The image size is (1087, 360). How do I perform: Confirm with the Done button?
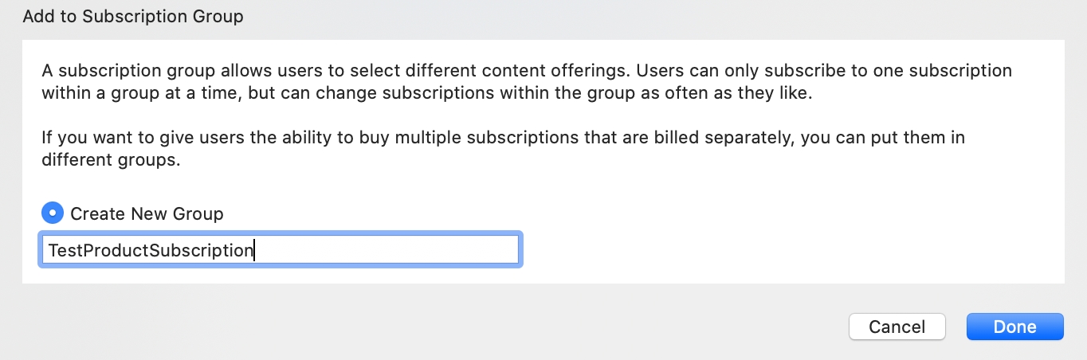[1014, 327]
